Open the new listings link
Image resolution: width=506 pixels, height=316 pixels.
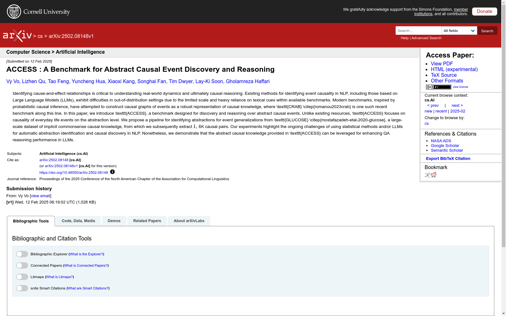428,111
